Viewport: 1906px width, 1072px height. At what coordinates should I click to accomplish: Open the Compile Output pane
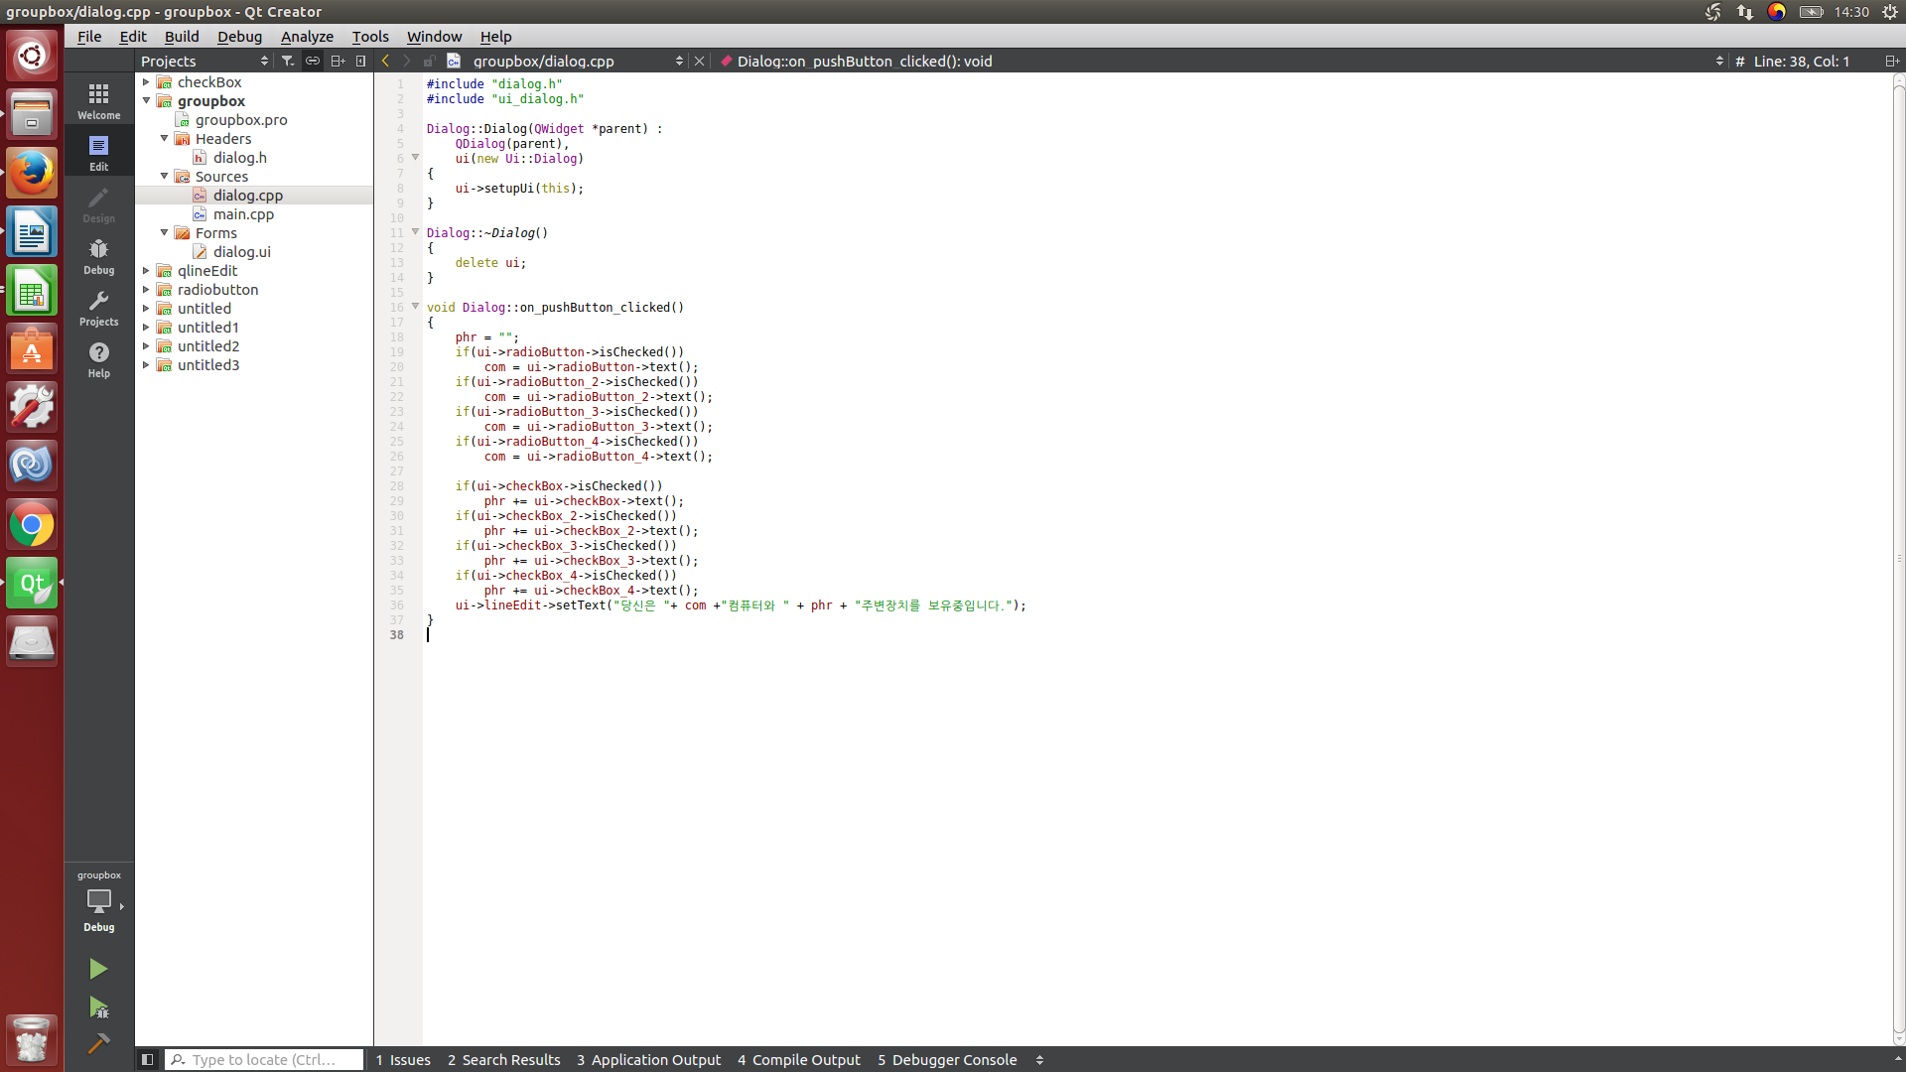(x=799, y=1059)
